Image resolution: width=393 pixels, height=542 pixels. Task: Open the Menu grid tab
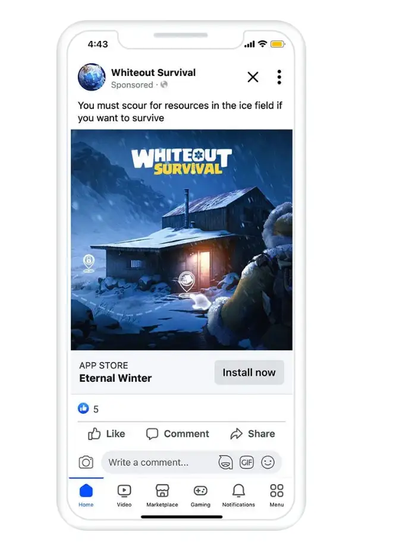point(276,495)
